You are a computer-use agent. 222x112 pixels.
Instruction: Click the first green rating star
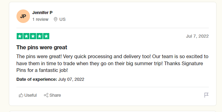[20, 36]
